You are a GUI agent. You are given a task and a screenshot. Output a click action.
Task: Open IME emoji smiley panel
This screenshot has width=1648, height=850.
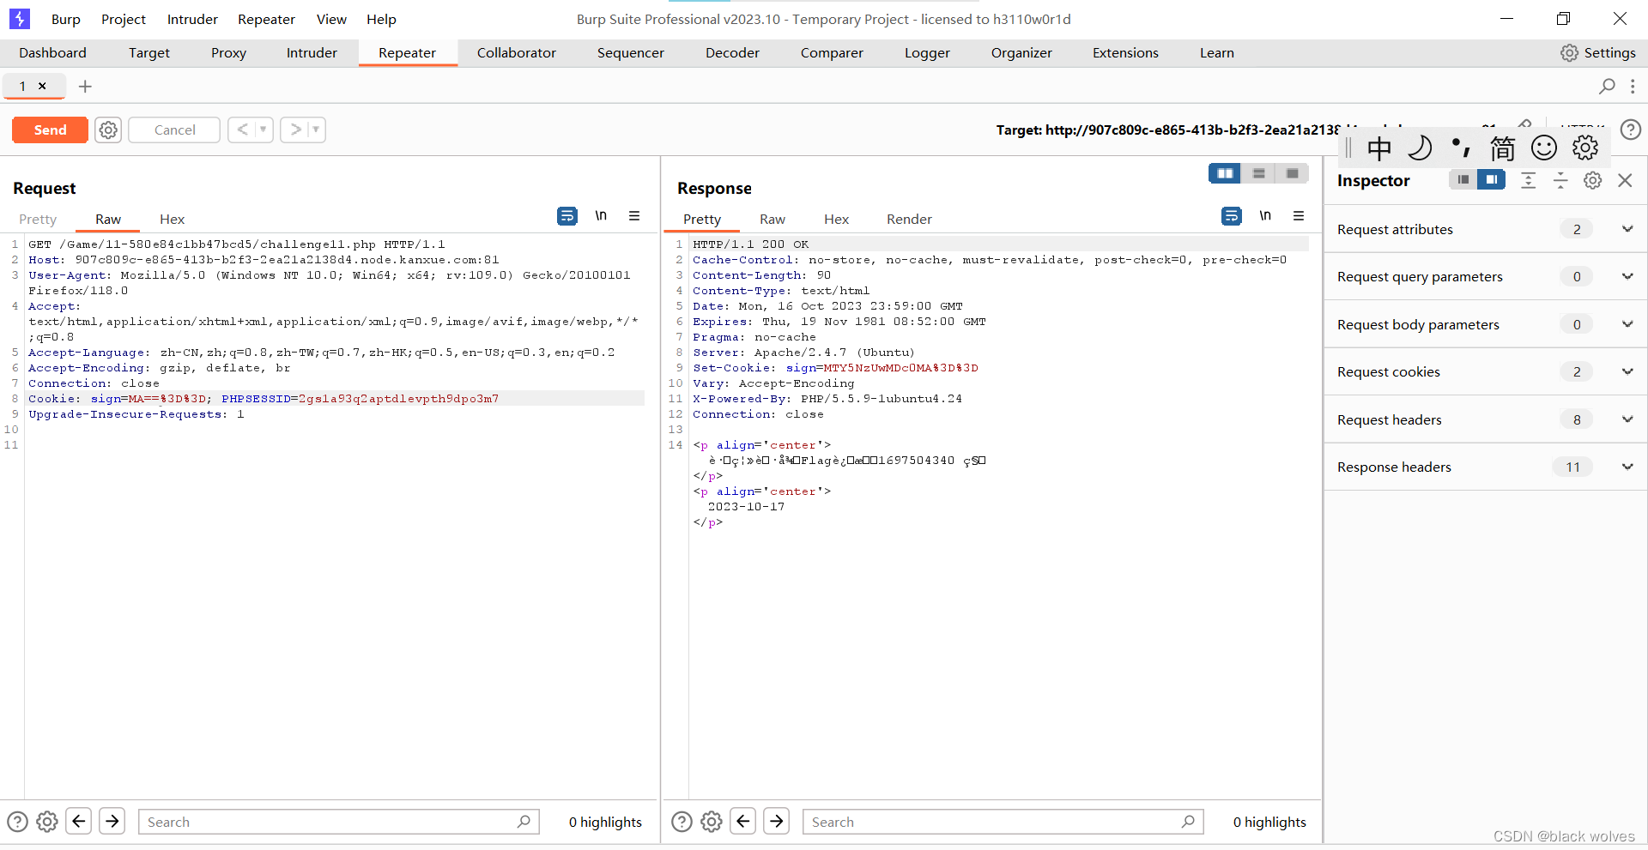pyautogui.click(x=1543, y=148)
